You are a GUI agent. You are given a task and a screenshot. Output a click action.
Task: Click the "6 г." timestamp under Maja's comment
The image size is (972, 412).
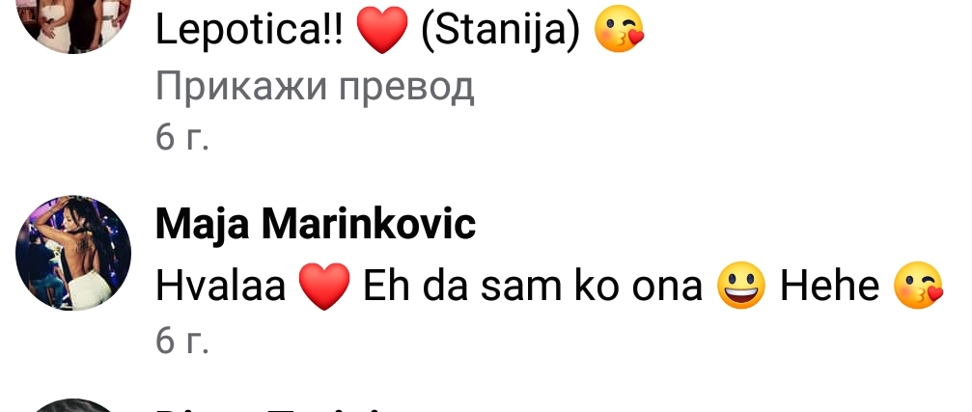(182, 342)
